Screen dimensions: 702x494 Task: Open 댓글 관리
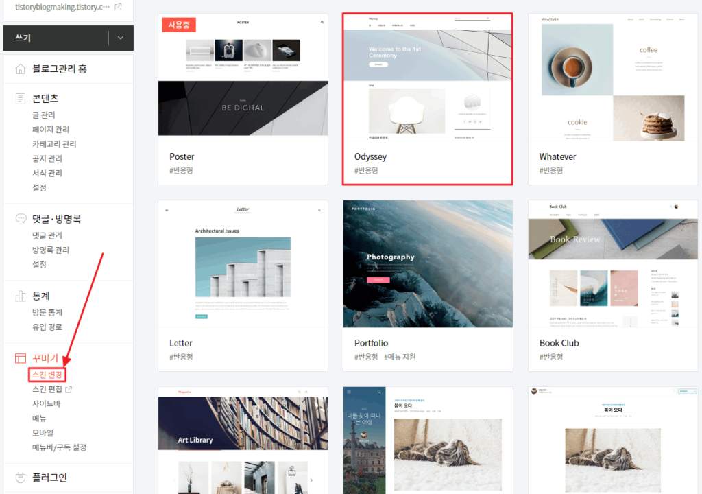(x=47, y=235)
